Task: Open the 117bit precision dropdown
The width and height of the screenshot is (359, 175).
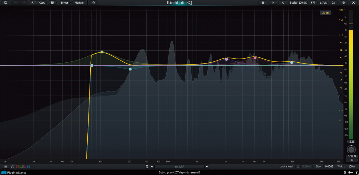Action: (323, 3)
